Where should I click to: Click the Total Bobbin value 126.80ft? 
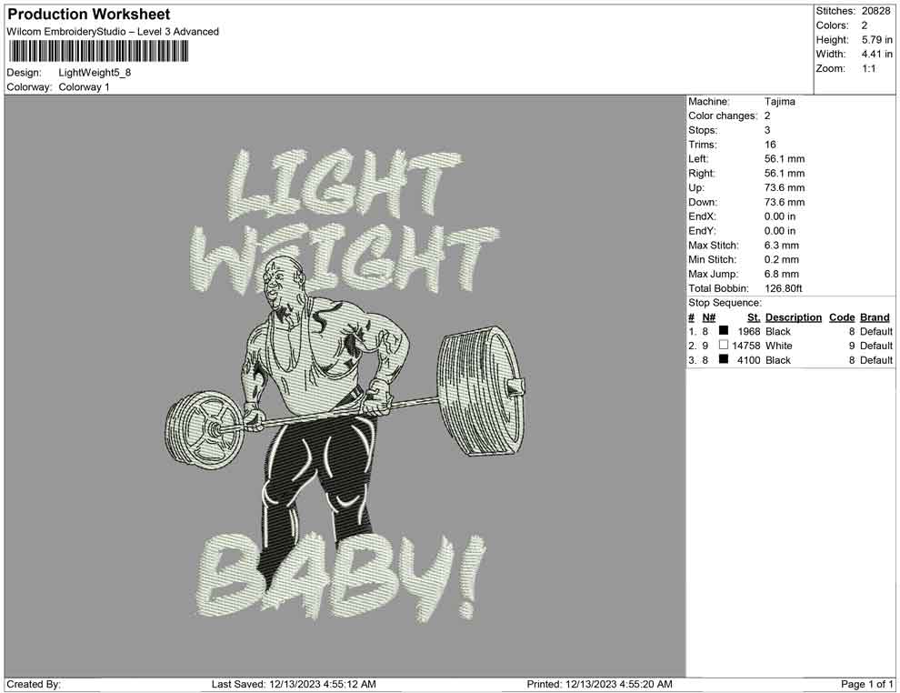click(784, 287)
